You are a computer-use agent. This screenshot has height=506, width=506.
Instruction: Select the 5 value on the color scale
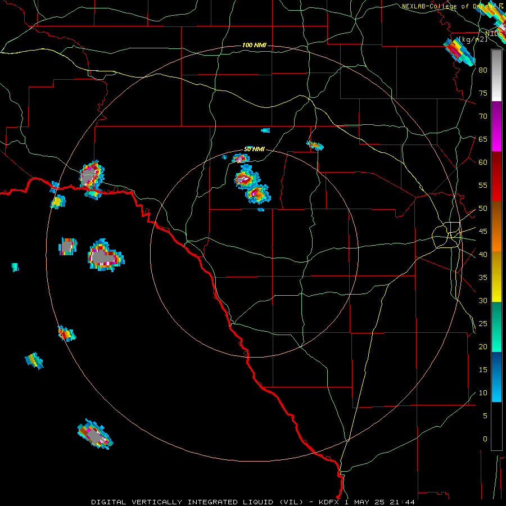(x=485, y=416)
